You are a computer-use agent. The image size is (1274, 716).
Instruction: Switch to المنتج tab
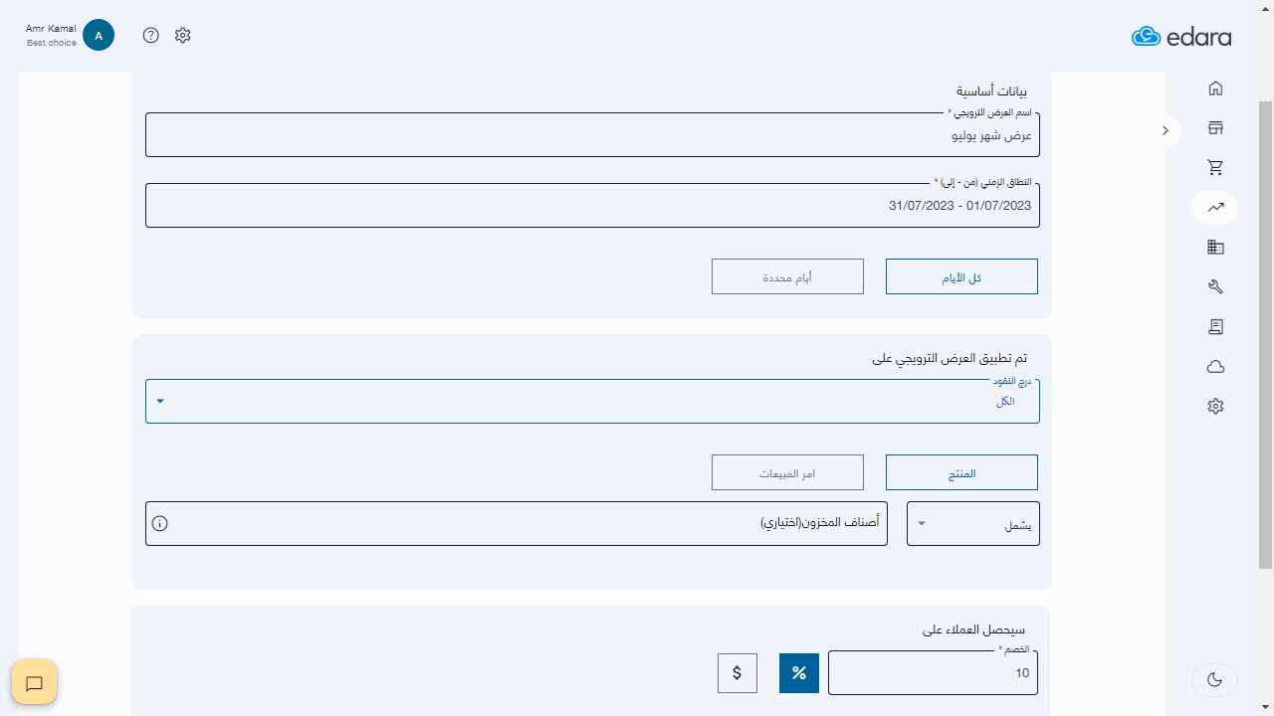point(961,473)
